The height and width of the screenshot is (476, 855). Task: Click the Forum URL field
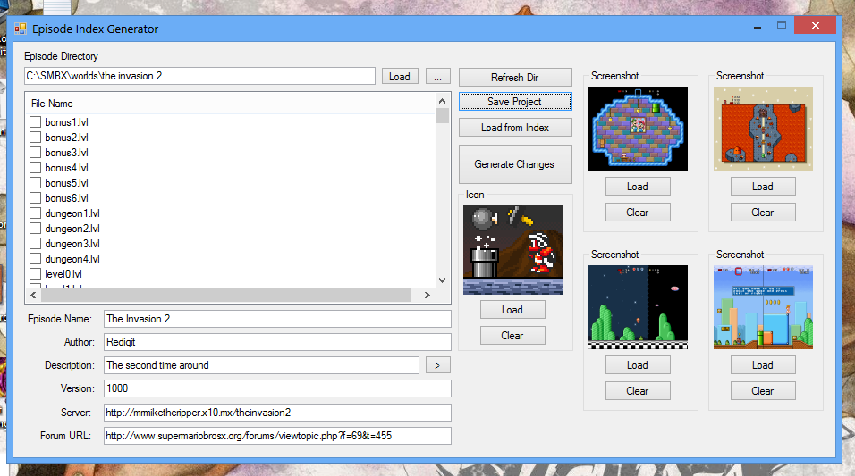[x=277, y=436]
